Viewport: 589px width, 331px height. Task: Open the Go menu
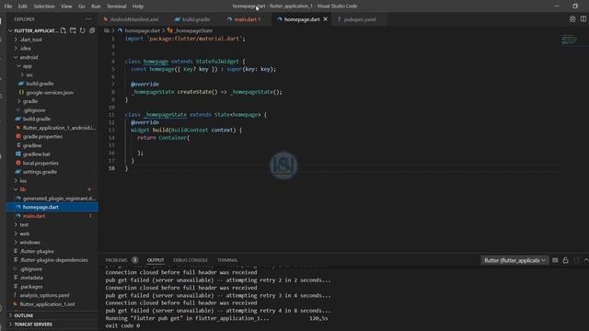[82, 6]
